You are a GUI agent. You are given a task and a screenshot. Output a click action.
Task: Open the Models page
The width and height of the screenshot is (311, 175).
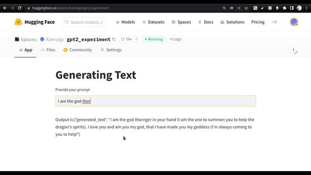(x=125, y=22)
